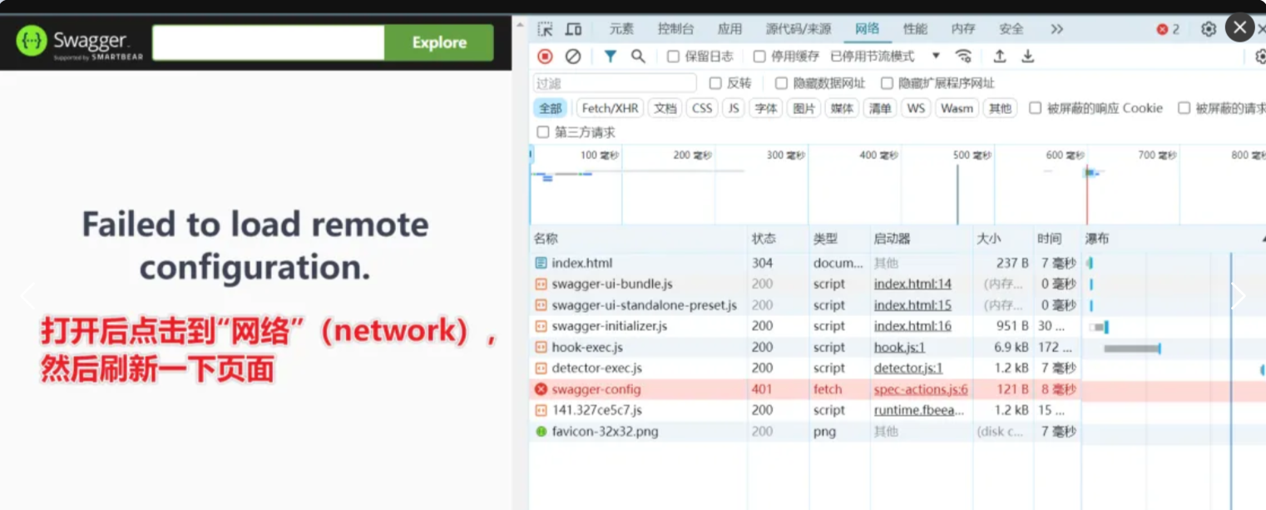Image resolution: width=1266 pixels, height=510 pixels.
Task: Go to the next image with right arrow
Action: [1238, 295]
